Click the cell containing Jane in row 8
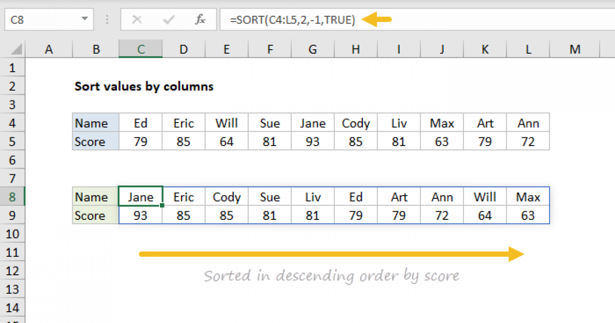Screen dimensions: 615x323 (x=140, y=196)
